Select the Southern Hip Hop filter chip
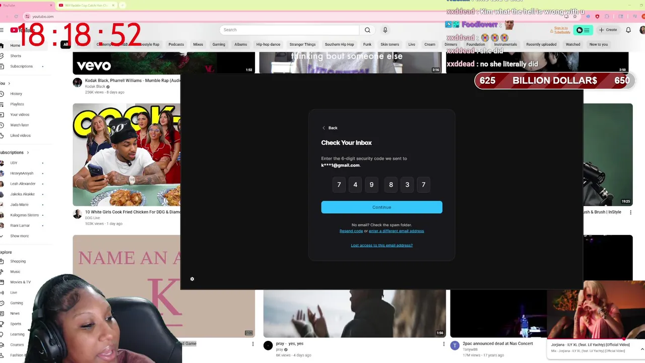Viewport: 645px width, 363px height. 339,44
